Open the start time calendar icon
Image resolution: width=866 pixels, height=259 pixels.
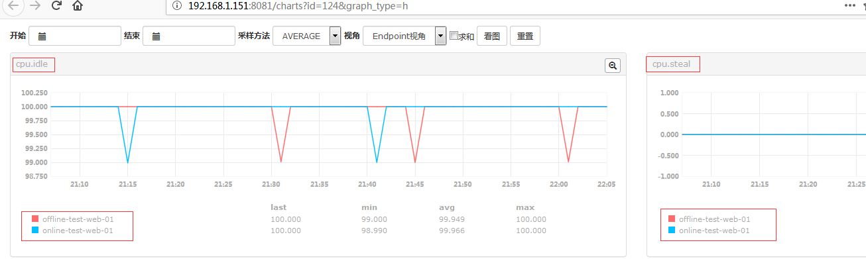[x=42, y=36]
